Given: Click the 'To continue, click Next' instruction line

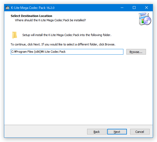Looking at the screenshot, I should coord(63,44).
